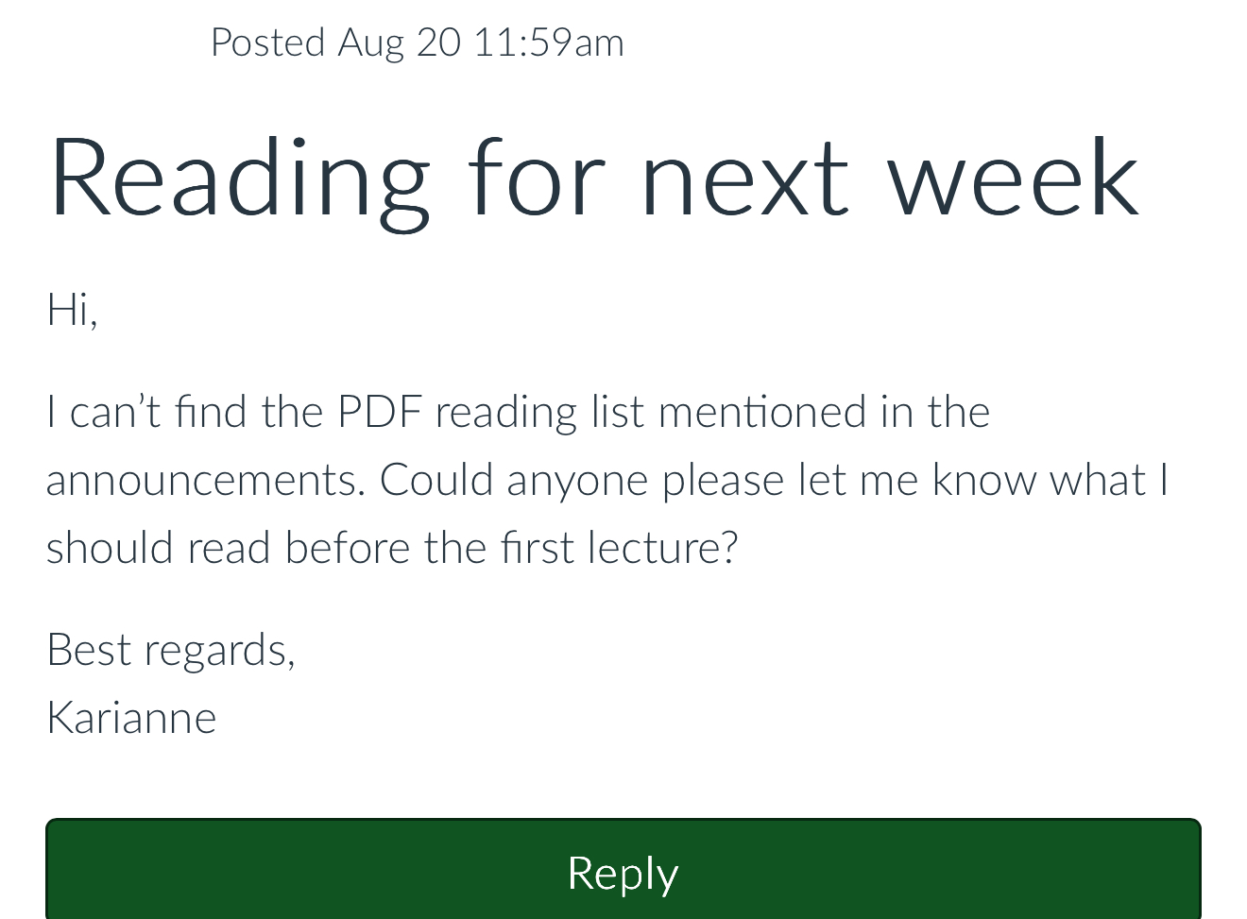Click the word 'PDF' in the message
Viewport: 1247px width, 919px height.
(x=379, y=412)
